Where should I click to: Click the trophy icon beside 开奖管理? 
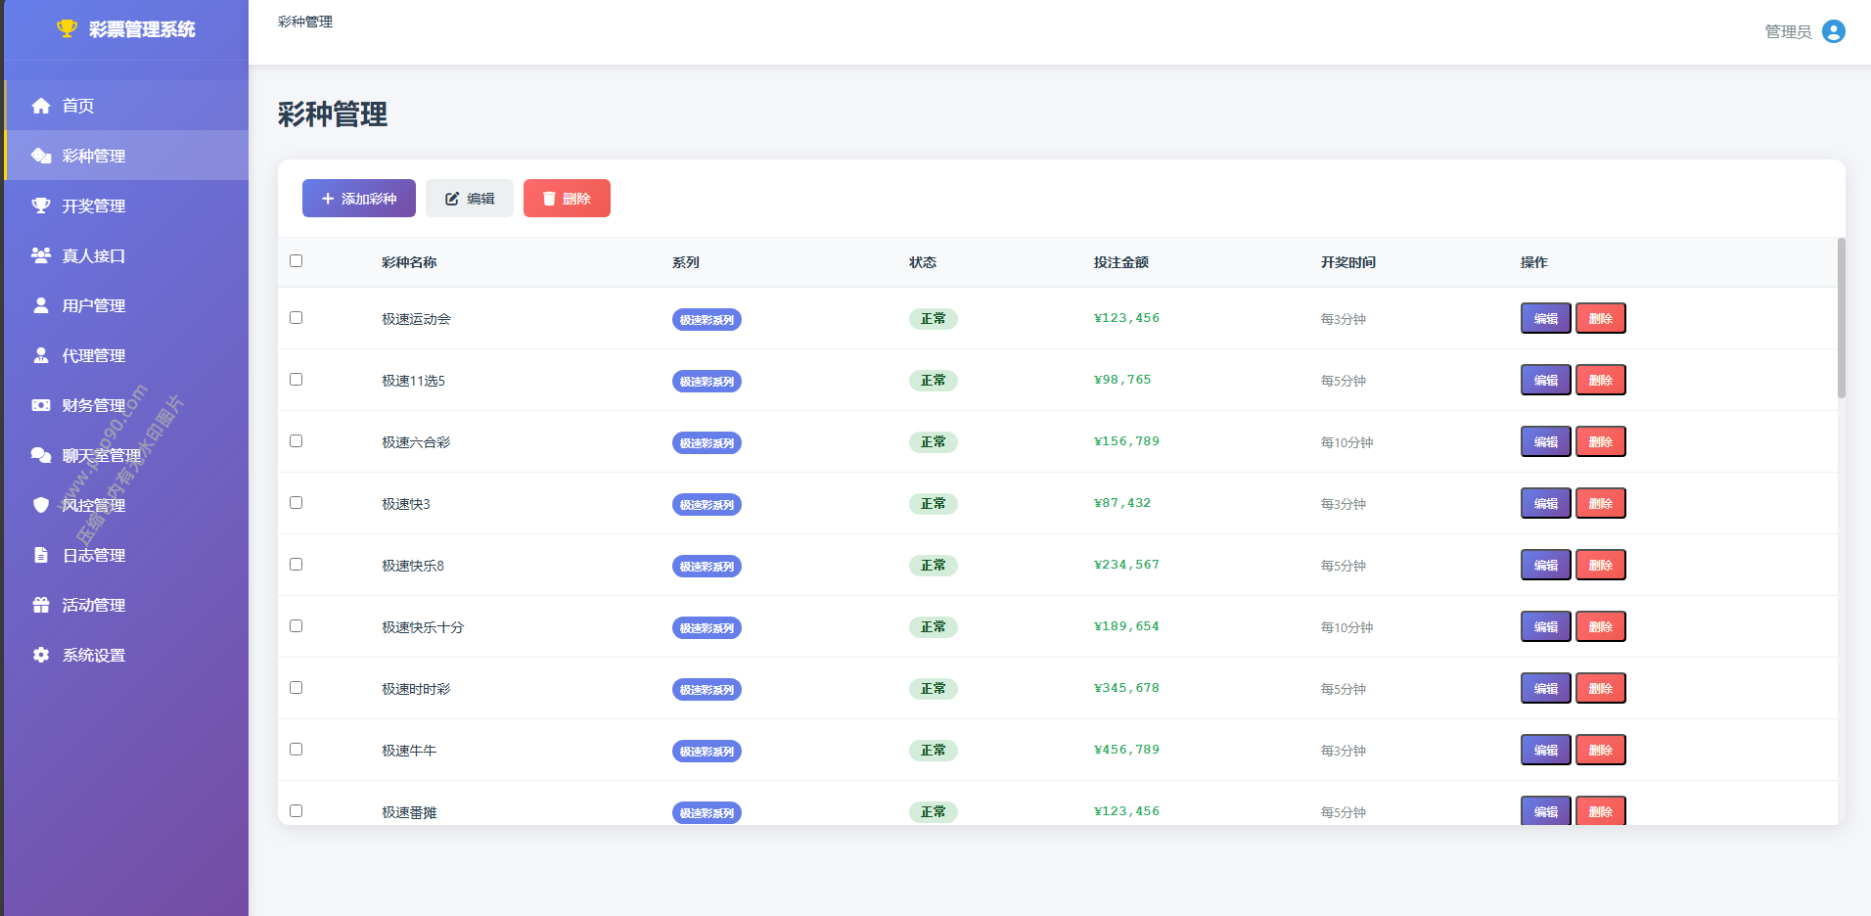pos(41,206)
